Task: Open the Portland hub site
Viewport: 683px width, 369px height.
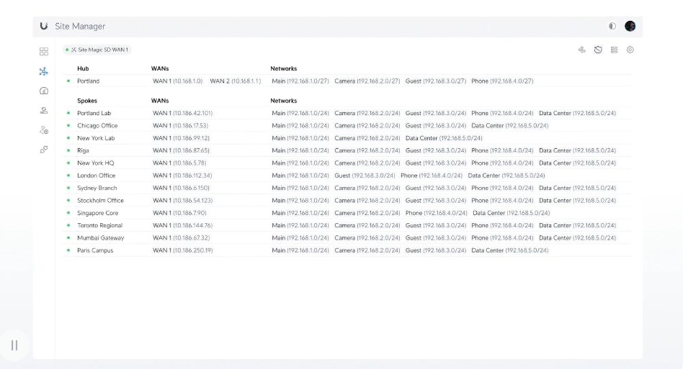Action: click(x=88, y=81)
